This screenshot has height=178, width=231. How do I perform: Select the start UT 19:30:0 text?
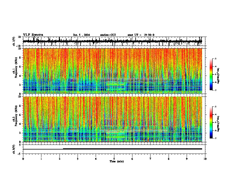pyautogui.click(x=141, y=35)
